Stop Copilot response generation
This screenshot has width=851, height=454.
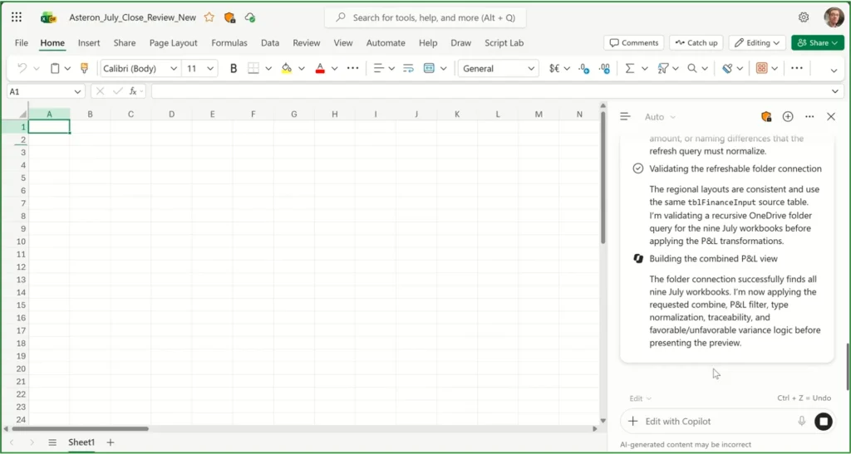point(824,421)
